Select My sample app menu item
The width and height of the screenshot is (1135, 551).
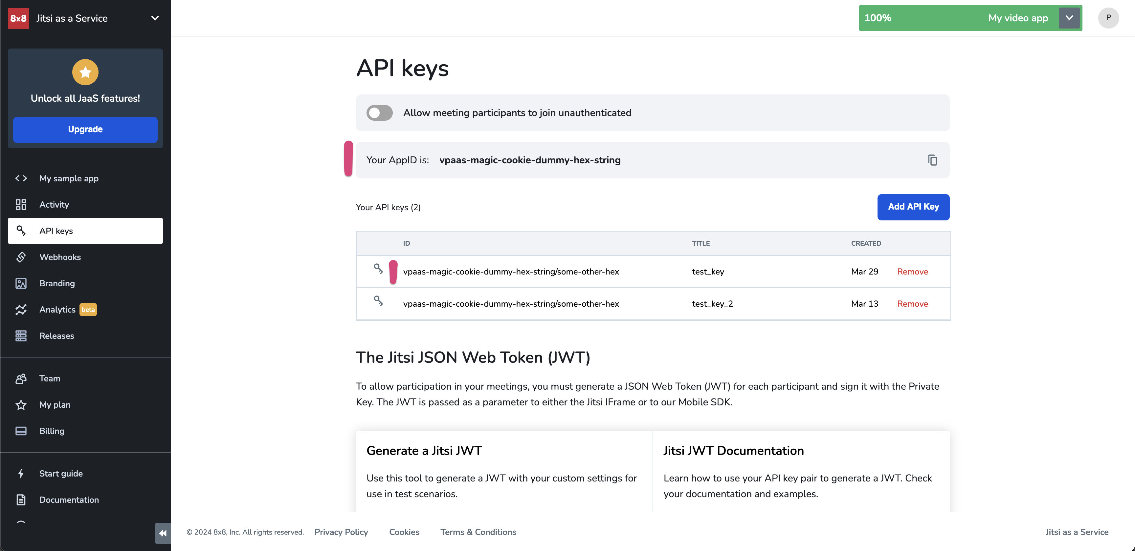tap(85, 178)
